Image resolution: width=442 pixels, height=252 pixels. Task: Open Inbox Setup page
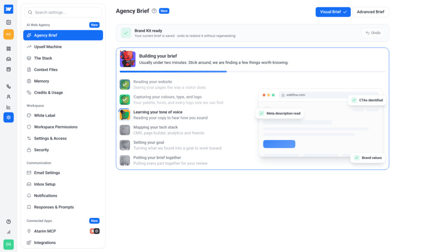click(63, 184)
